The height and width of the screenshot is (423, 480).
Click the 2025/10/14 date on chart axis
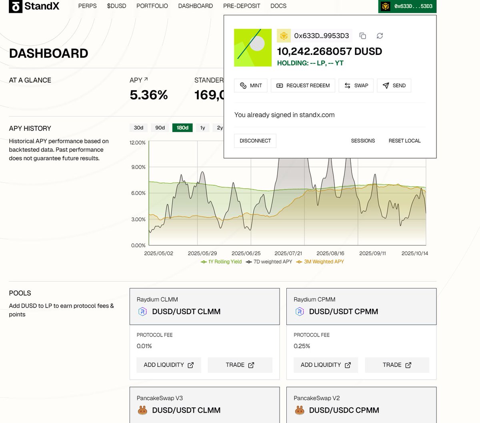(415, 253)
